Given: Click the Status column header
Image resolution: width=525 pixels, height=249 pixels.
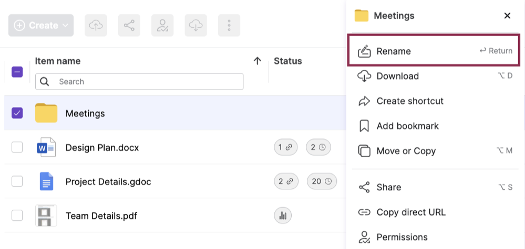Looking at the screenshot, I should 288,61.
